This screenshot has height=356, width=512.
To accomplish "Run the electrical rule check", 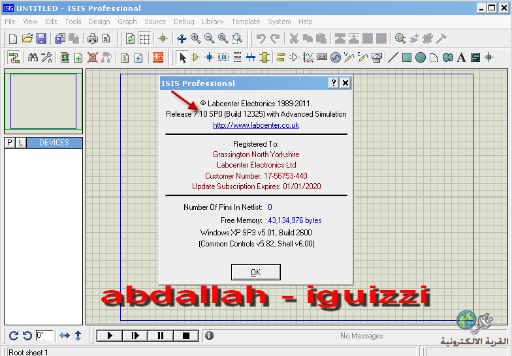I will coord(138,58).
